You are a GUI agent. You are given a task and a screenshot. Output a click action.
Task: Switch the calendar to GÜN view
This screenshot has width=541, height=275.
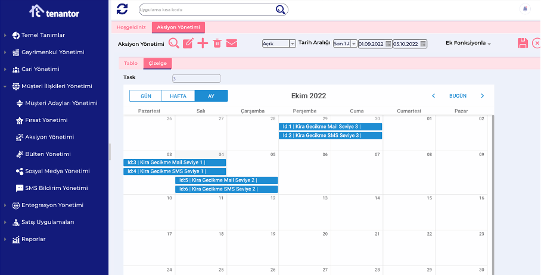[145, 96]
